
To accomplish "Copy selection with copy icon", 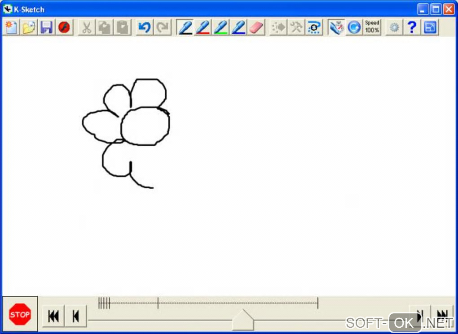I will pos(104,28).
